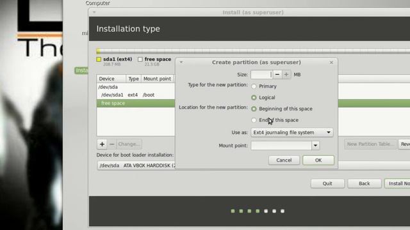Add a new partition with plus button
Viewport: 410px width, 230px height.
tap(102, 144)
